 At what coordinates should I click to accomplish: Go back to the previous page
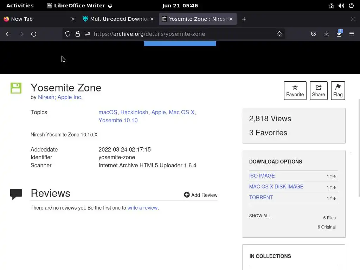(8, 34)
